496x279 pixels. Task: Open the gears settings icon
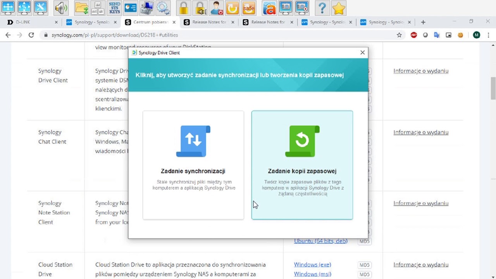tap(163, 7)
